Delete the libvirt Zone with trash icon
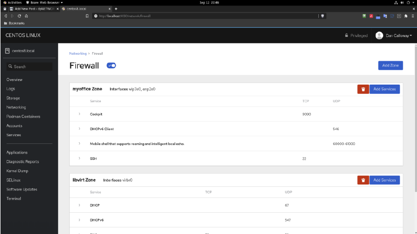 (x=363, y=180)
